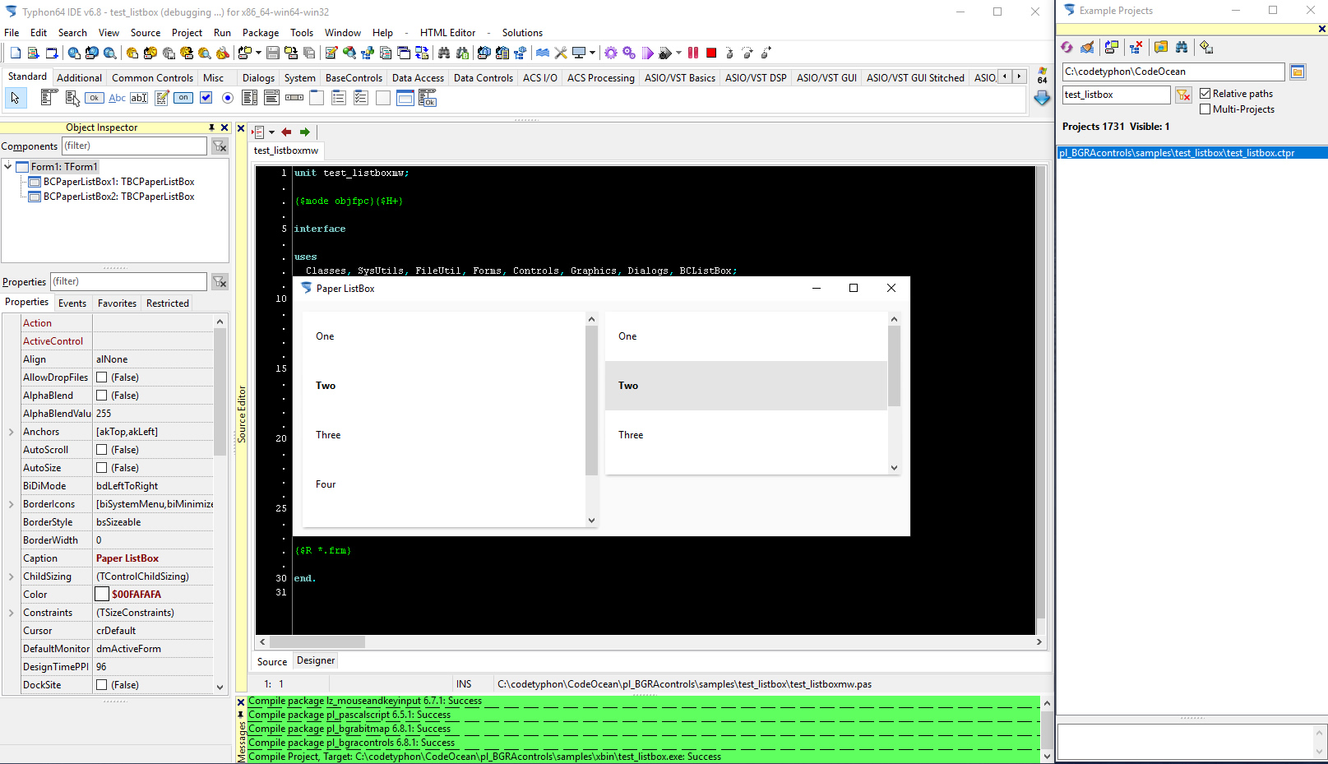Click the broom Clean icon in Example Projects
1328x764 pixels.
pos(1087,47)
